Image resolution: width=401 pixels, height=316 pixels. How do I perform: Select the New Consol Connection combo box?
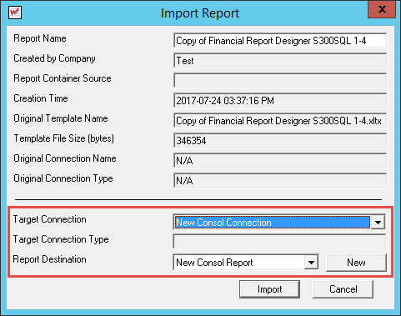pyautogui.click(x=279, y=222)
